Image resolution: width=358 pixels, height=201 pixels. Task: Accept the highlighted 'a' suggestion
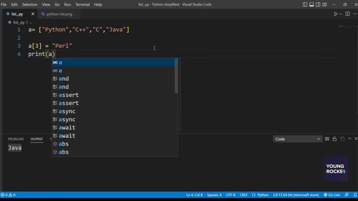coord(114,63)
